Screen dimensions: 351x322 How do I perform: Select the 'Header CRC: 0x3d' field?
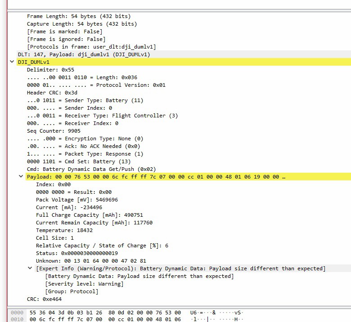52,93
